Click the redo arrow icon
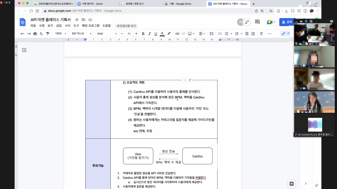 point(29,34)
